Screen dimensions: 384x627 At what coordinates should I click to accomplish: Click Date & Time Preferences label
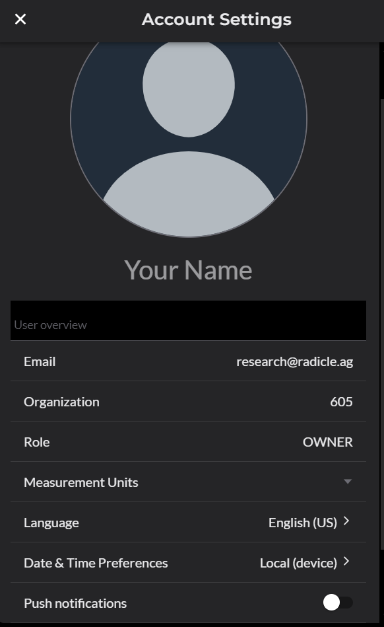[96, 563]
